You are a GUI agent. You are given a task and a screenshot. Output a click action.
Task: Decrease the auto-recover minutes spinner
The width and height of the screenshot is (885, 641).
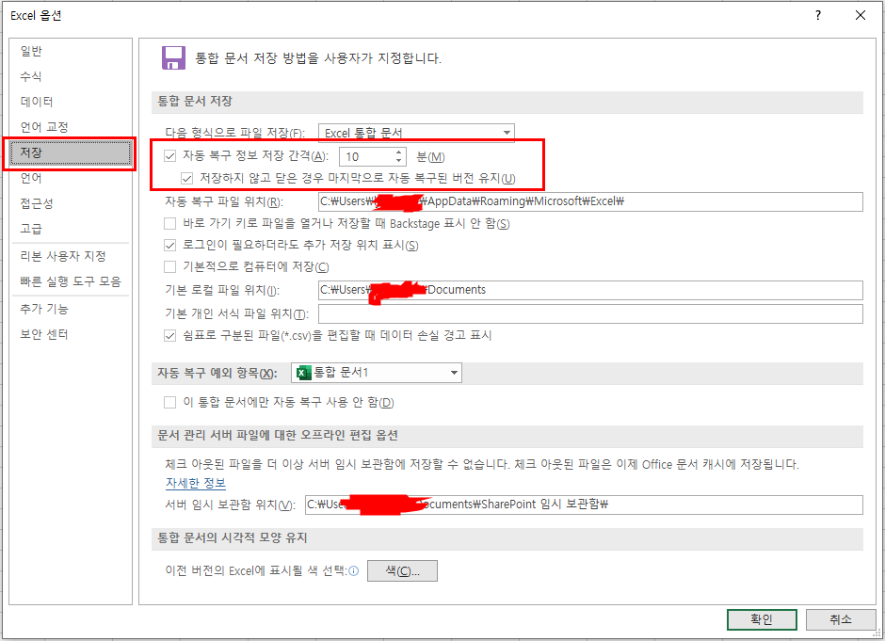398,160
